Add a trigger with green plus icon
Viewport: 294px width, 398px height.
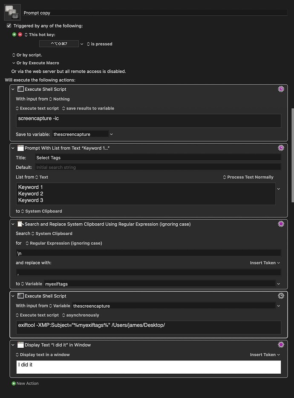pos(14,35)
